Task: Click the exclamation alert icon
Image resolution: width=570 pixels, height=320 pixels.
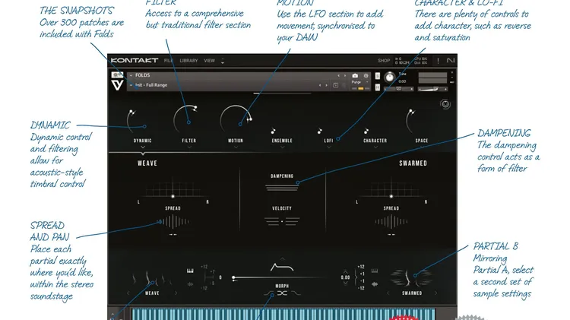Action: point(438,61)
